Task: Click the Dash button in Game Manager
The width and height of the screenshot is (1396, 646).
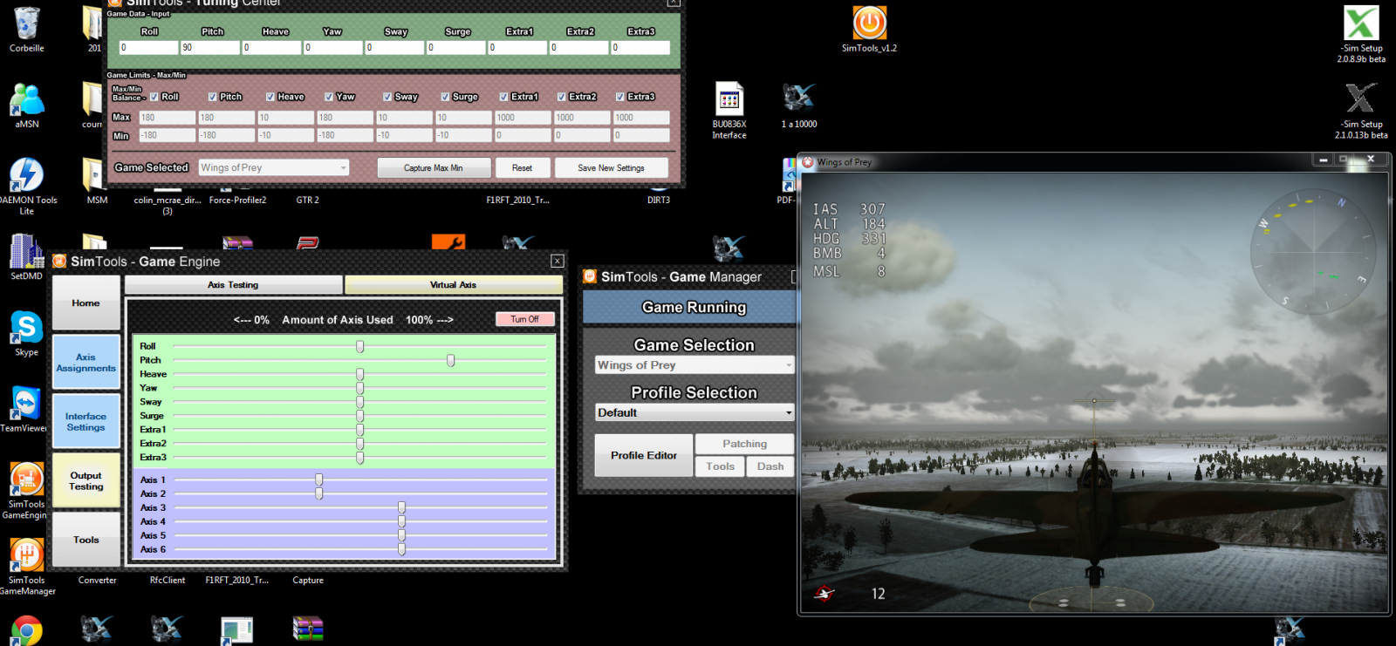Action: click(770, 466)
